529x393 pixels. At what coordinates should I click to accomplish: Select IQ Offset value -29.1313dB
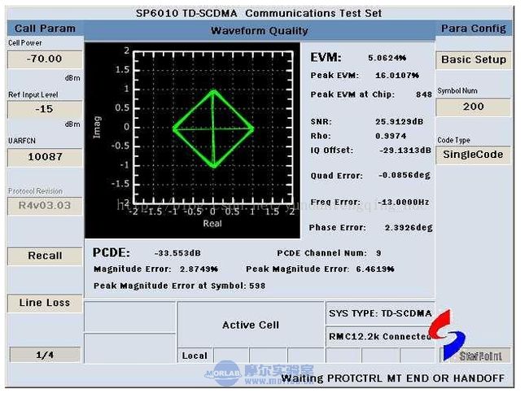click(405, 151)
